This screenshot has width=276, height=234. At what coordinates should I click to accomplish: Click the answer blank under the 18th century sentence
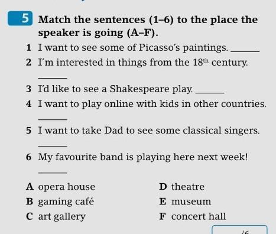[x=53, y=78]
